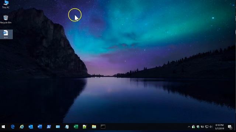The width and height of the screenshot is (236, 132).
Task: Show hidden system tray icons
Action: coord(189,127)
